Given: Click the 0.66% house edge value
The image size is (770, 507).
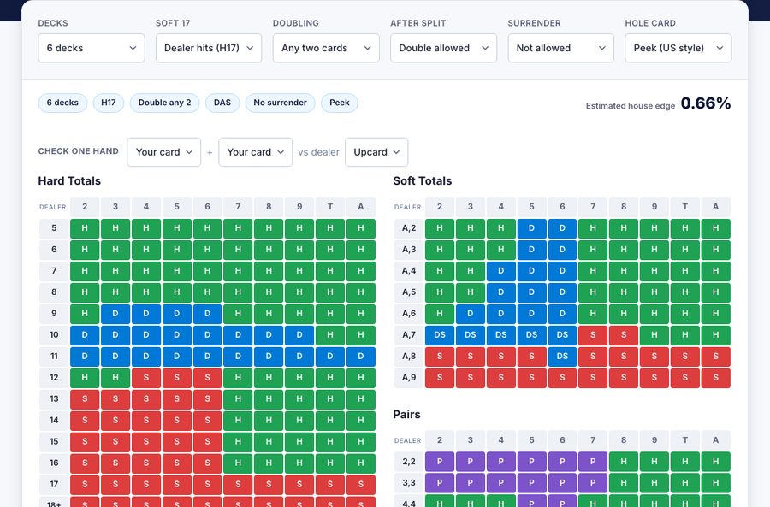Looking at the screenshot, I should click(x=706, y=103).
